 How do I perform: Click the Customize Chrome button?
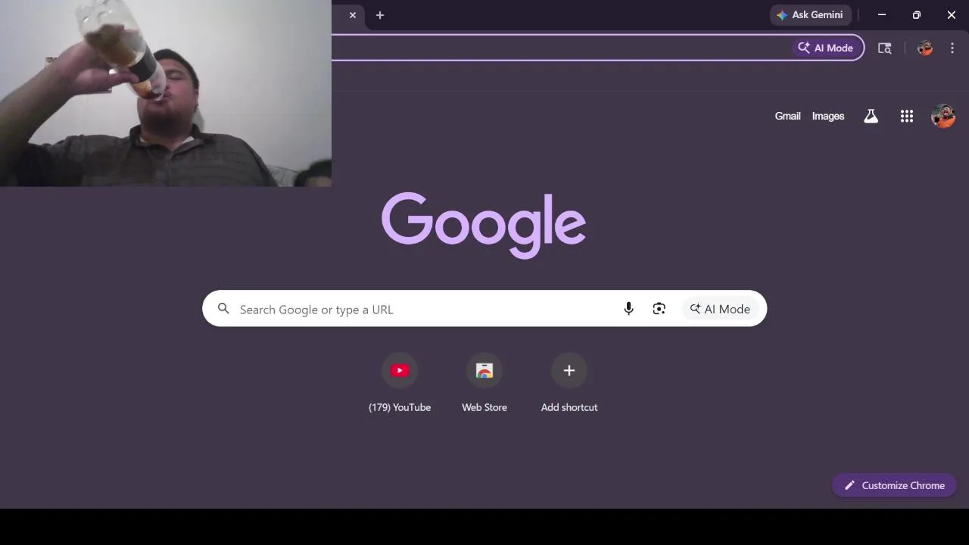point(894,485)
